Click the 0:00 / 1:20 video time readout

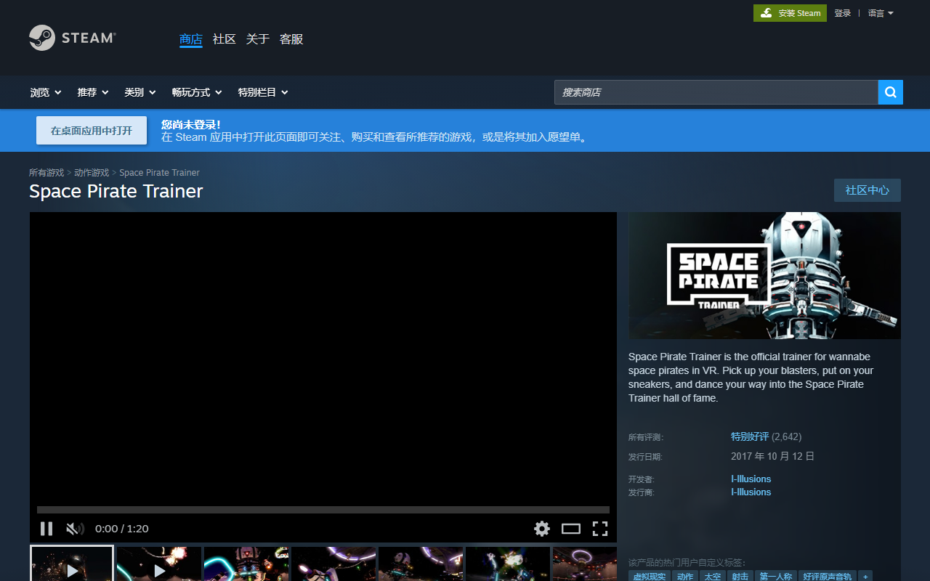[x=122, y=529]
